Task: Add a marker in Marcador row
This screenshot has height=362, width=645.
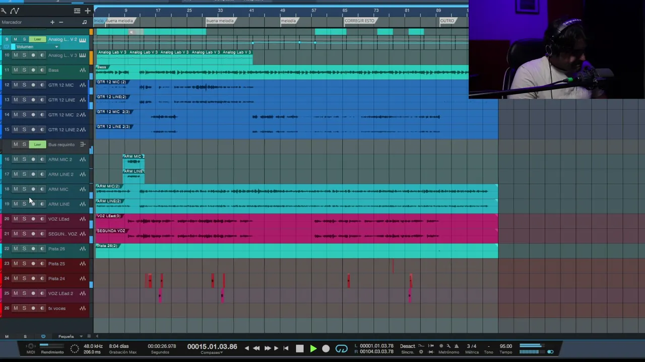Action: (x=52, y=22)
